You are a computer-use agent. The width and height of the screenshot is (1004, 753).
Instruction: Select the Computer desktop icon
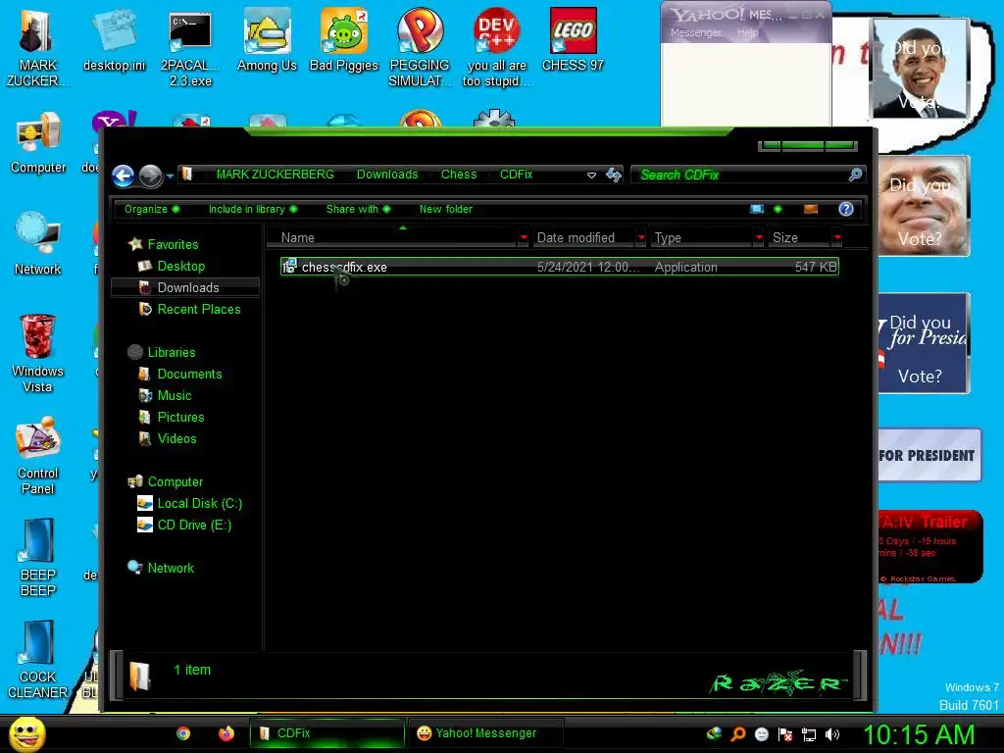38,143
